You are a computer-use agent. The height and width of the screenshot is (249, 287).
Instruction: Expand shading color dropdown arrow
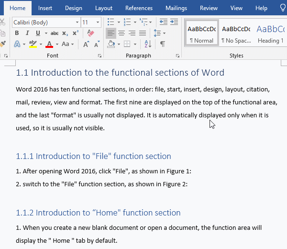(x=119, y=45)
